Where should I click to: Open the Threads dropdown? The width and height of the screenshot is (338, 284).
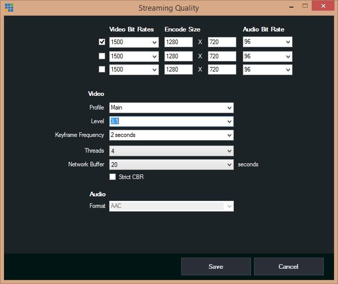pos(171,151)
